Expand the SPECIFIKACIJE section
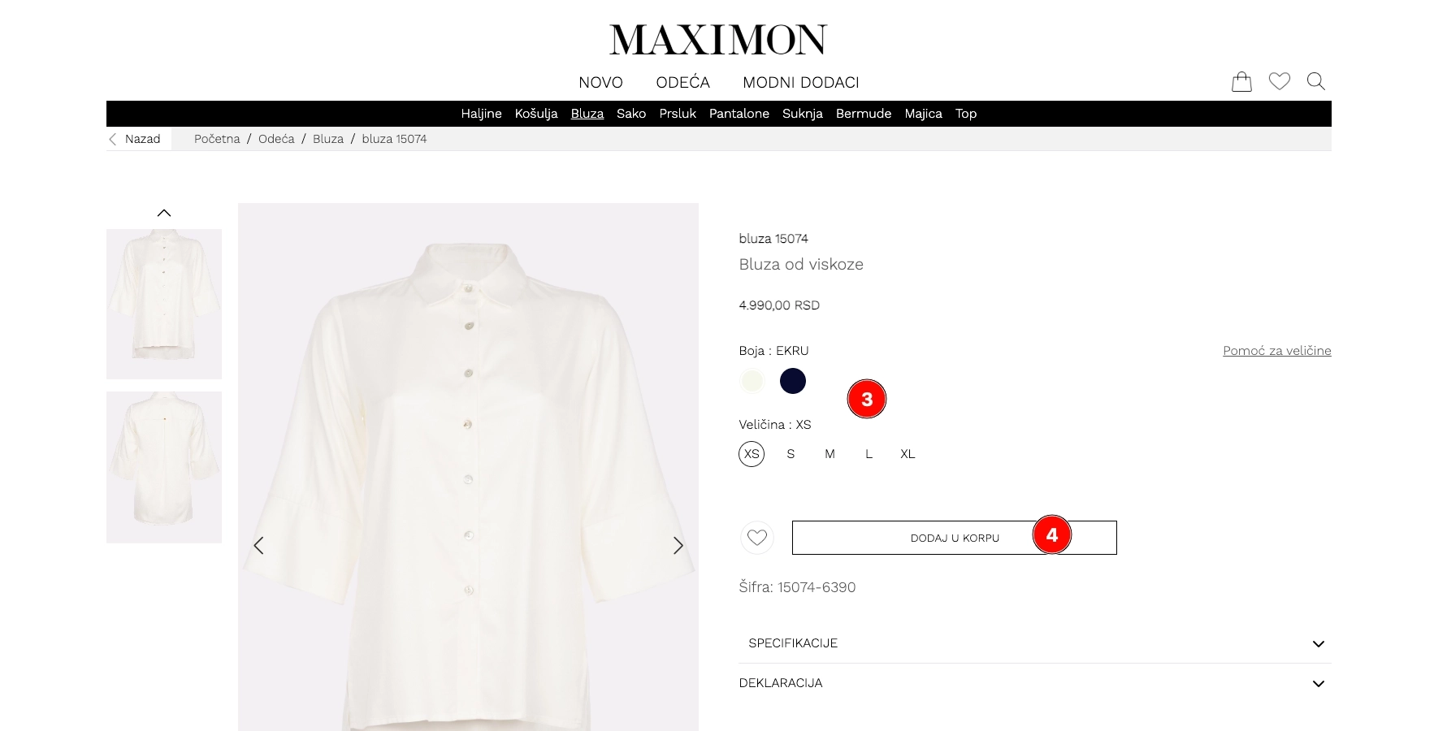 tap(1035, 643)
